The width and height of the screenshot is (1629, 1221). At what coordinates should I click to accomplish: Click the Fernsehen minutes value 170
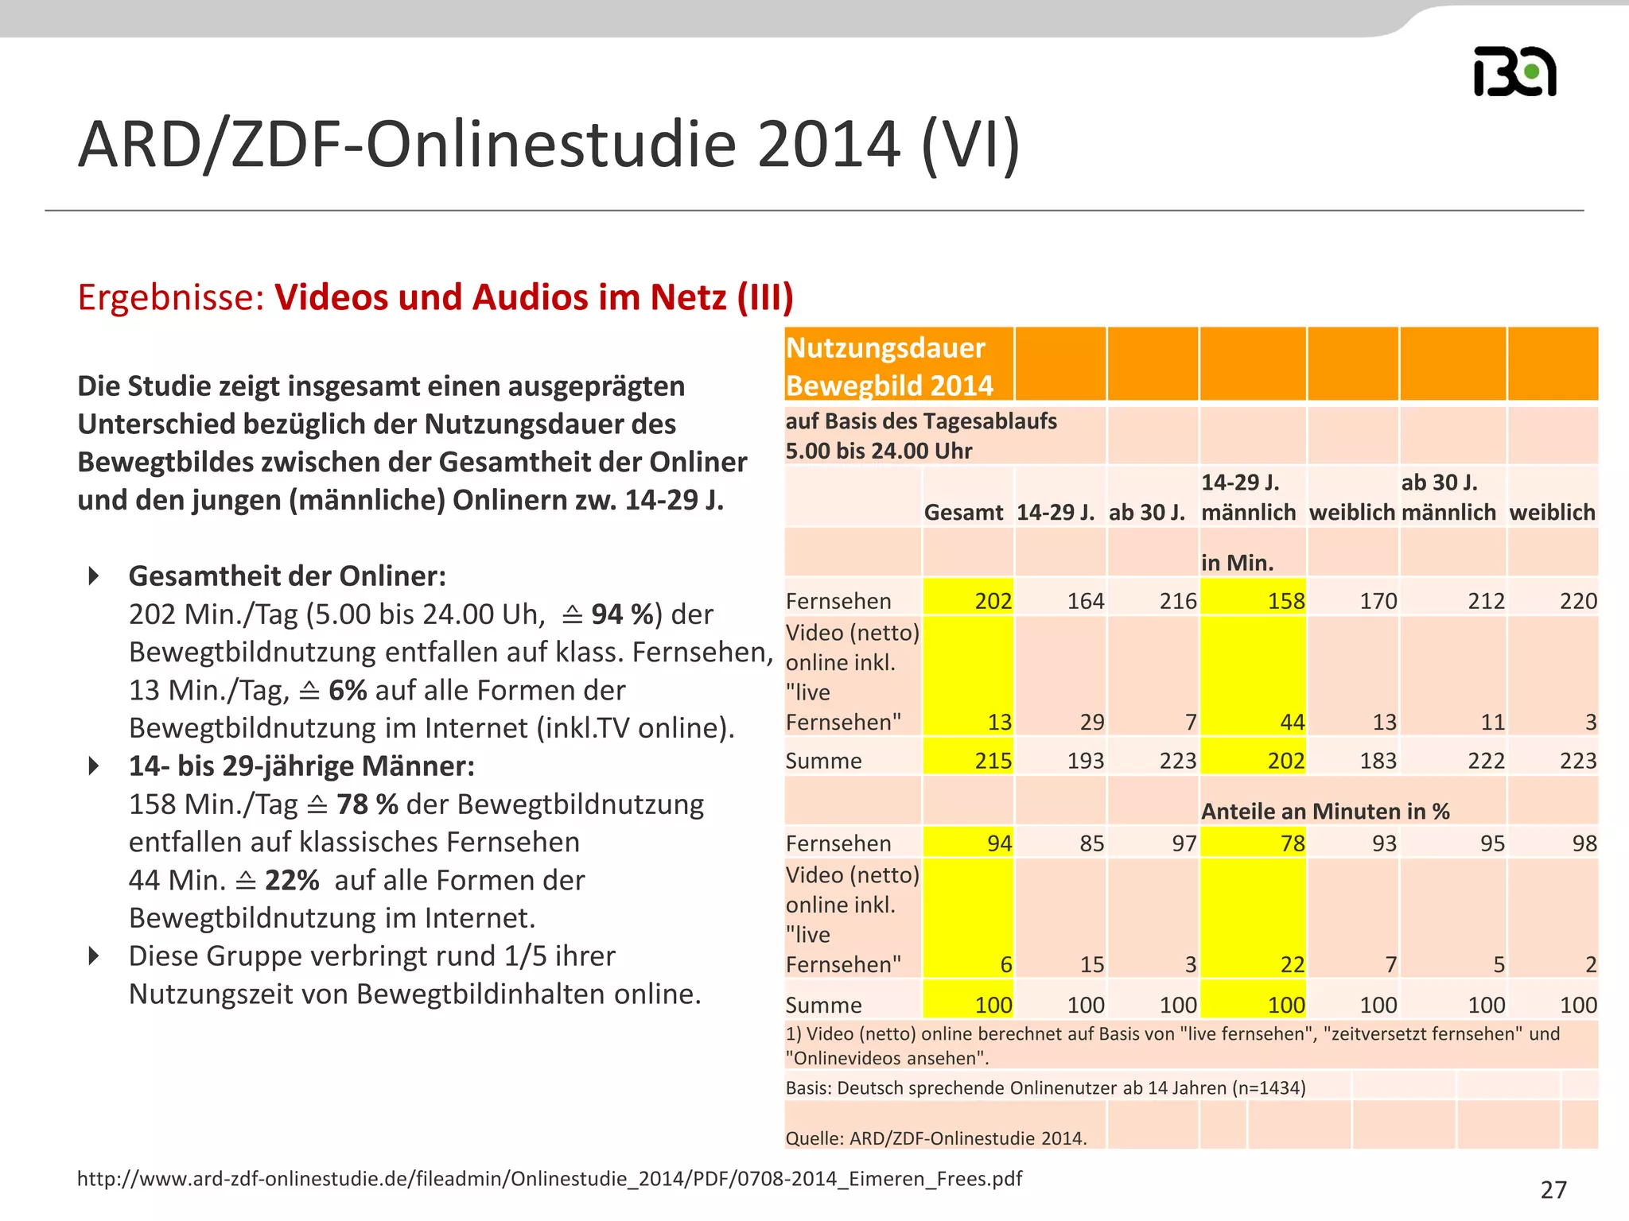pyautogui.click(x=1378, y=600)
